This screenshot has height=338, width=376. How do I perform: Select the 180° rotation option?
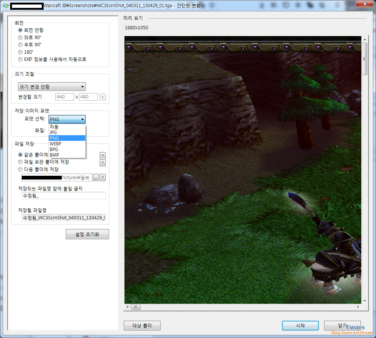click(x=26, y=52)
